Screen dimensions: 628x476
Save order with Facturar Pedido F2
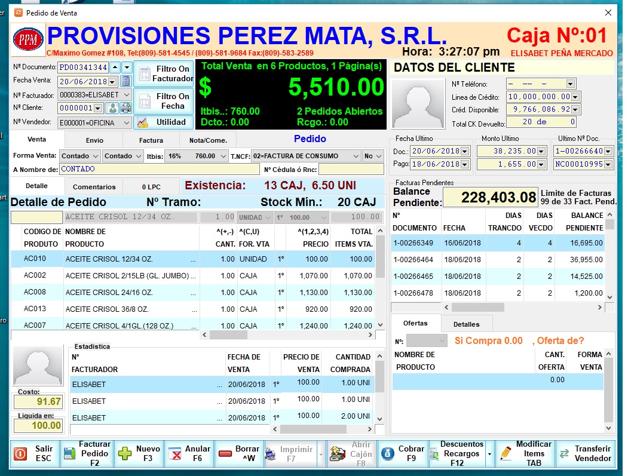(87, 453)
